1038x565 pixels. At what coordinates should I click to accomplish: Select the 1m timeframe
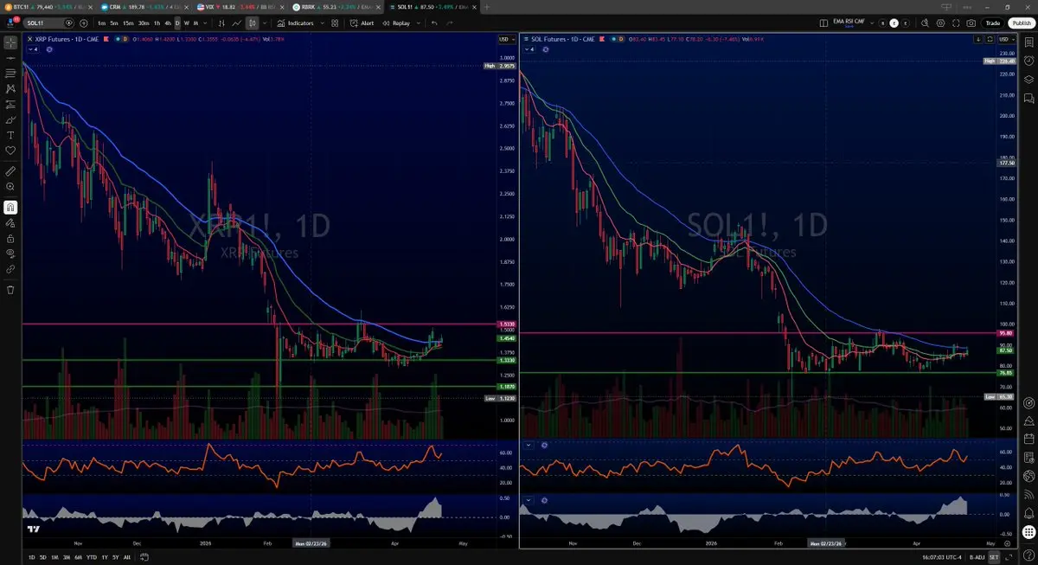tap(102, 23)
